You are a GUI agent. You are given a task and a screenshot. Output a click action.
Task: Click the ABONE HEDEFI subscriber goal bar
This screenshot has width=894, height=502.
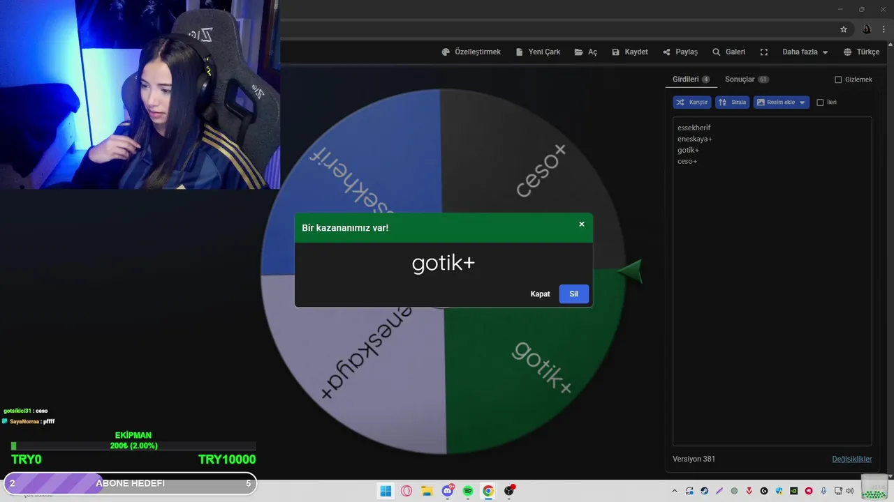click(130, 483)
